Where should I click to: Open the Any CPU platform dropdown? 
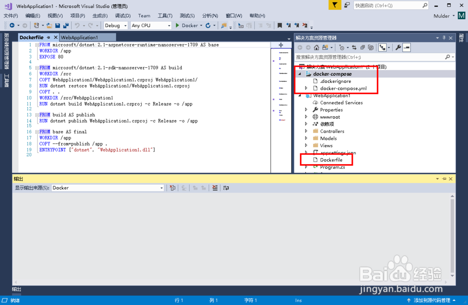coord(151,25)
